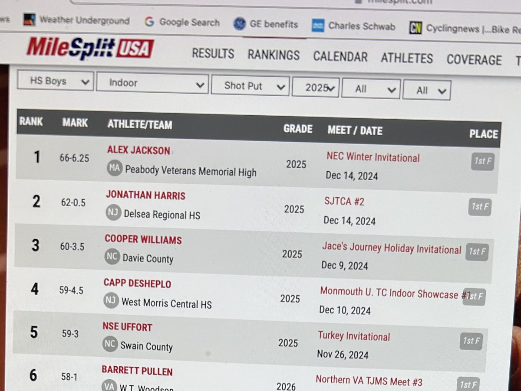Open the HS Boys division dropdown

click(x=56, y=81)
